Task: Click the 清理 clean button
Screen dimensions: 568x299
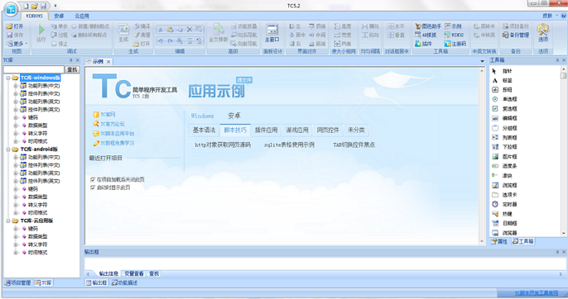Action: 142,35
